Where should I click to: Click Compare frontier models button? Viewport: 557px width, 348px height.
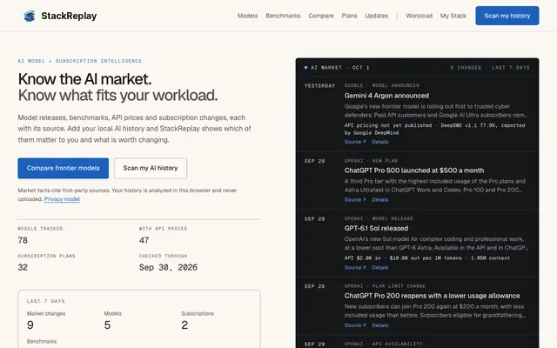(64, 168)
